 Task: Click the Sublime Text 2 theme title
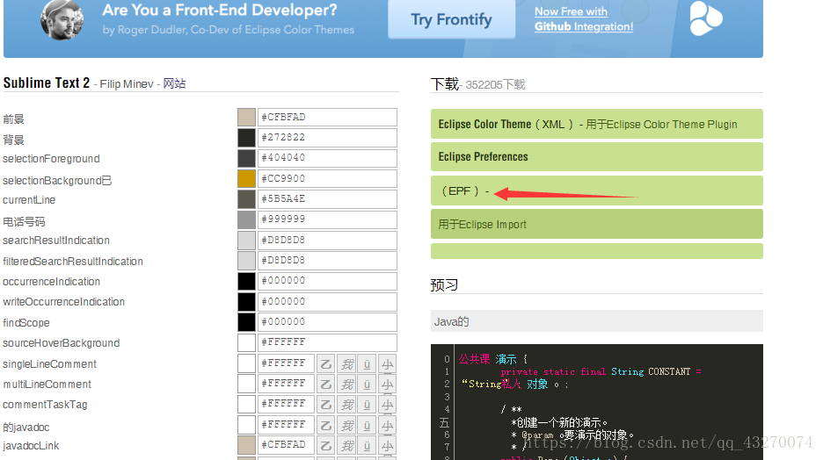pos(47,83)
